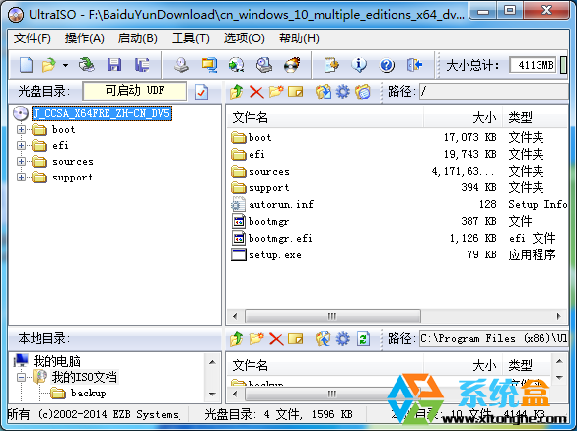
Task: Click the Exit toolbar icon
Action: point(414,65)
